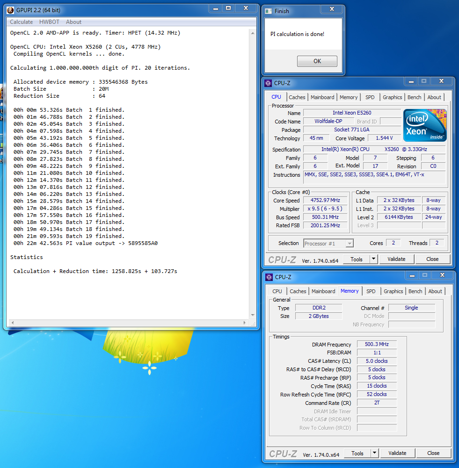Switch to Bench tab in upper CPU-Z
This screenshot has height=468, width=459.
[414, 97]
